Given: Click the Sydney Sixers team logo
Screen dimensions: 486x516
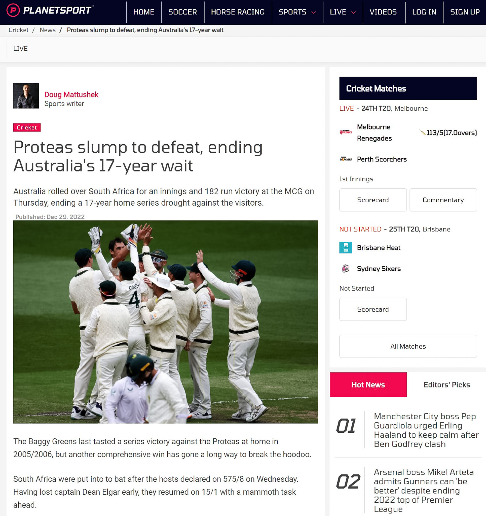Looking at the screenshot, I should pos(346,268).
